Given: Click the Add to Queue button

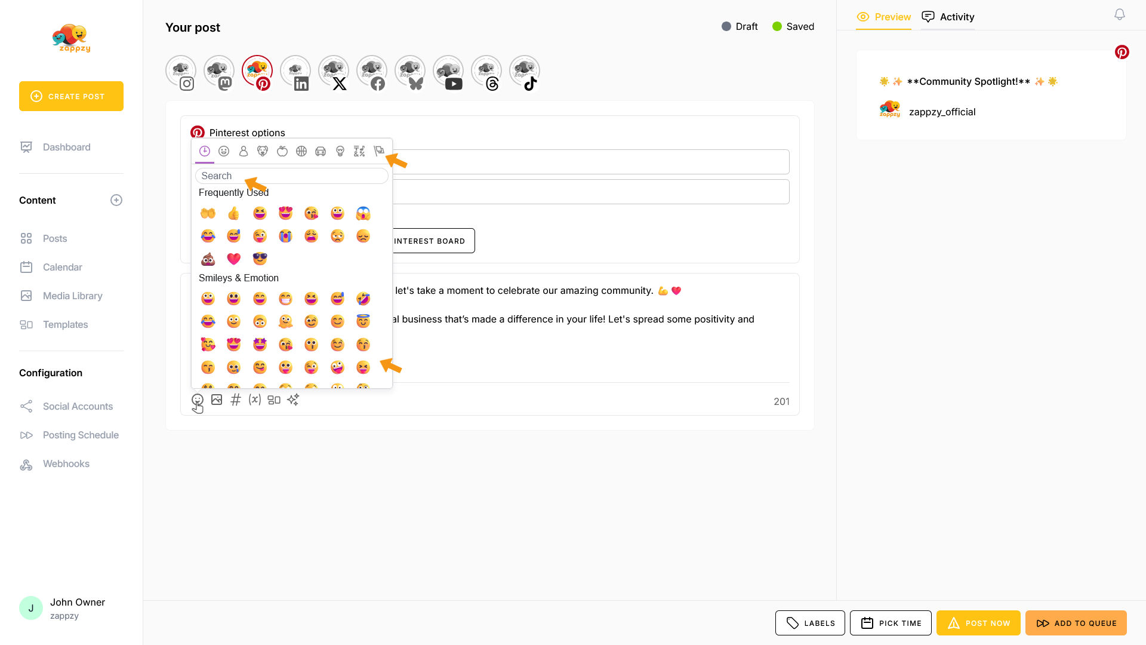Looking at the screenshot, I should coord(1076,623).
